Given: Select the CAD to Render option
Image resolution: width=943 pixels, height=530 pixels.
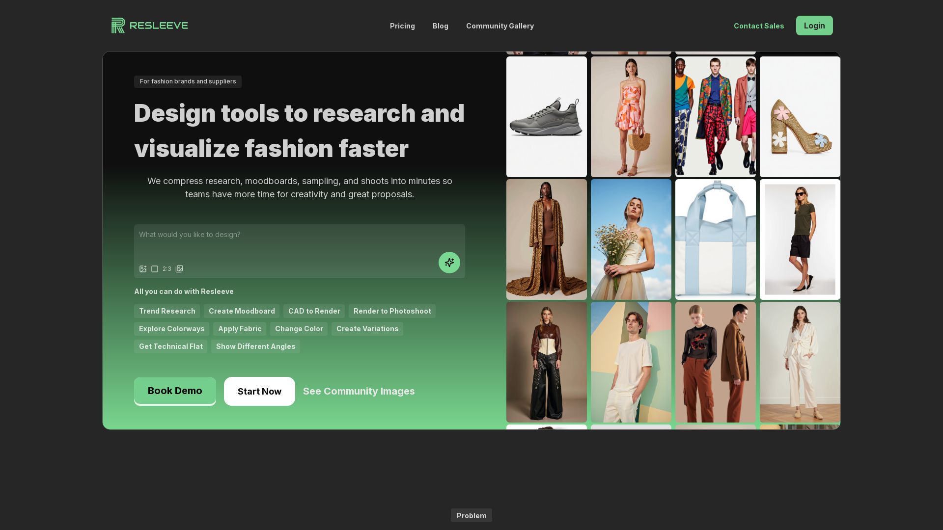Looking at the screenshot, I should click(314, 311).
